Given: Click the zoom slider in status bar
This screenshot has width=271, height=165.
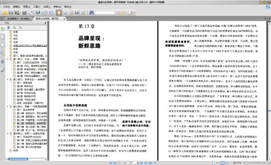Looking at the screenshot, I should point(258,163).
